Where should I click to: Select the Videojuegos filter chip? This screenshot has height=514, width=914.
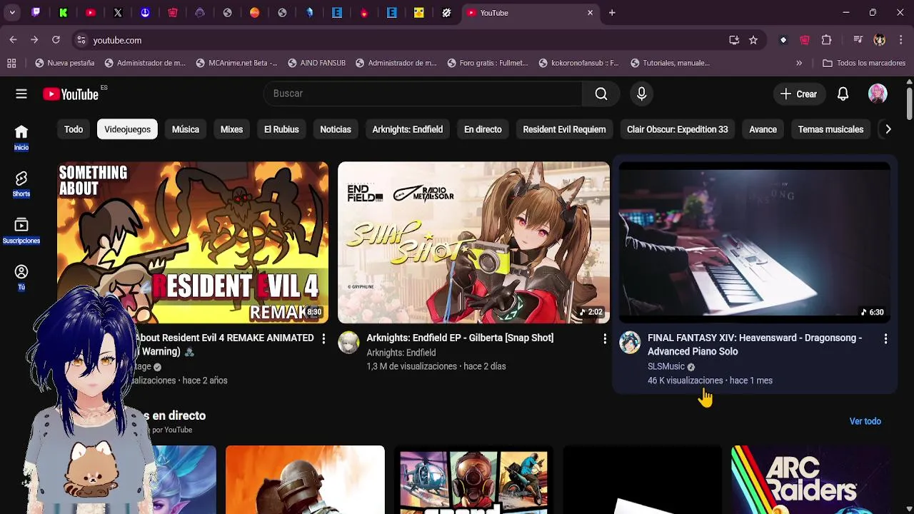pyautogui.click(x=127, y=129)
